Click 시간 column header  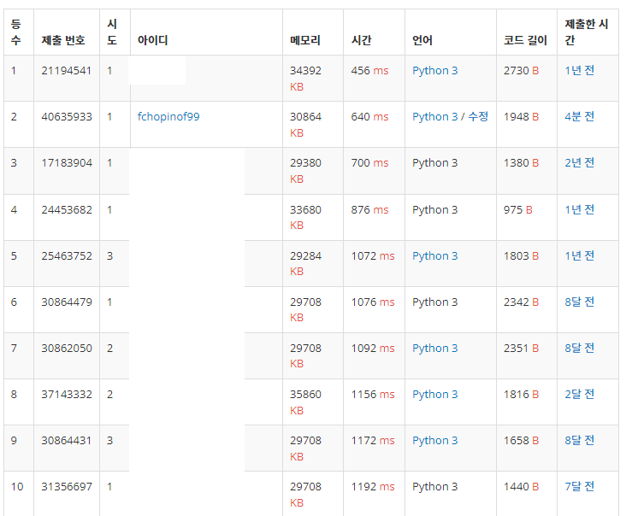coord(361,40)
